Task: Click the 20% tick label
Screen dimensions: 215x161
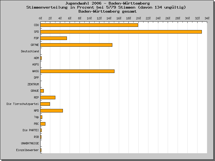Action: pyautogui.click(x=138, y=18)
